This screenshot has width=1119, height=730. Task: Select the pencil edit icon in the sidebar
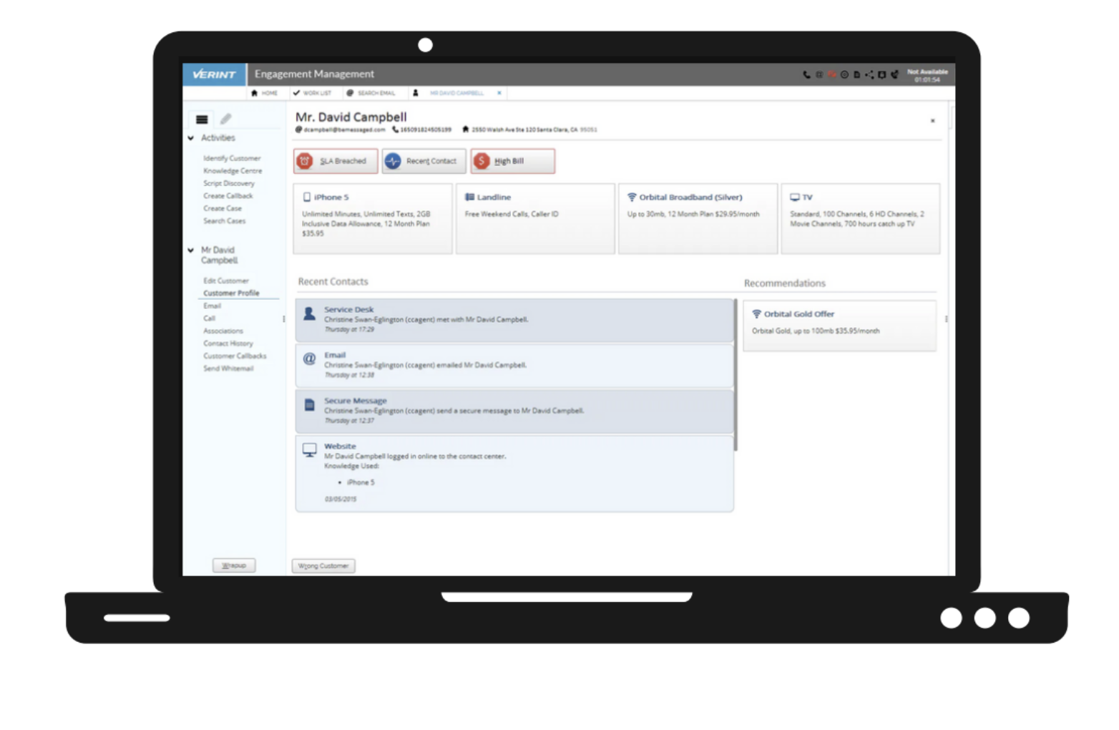coord(226,119)
